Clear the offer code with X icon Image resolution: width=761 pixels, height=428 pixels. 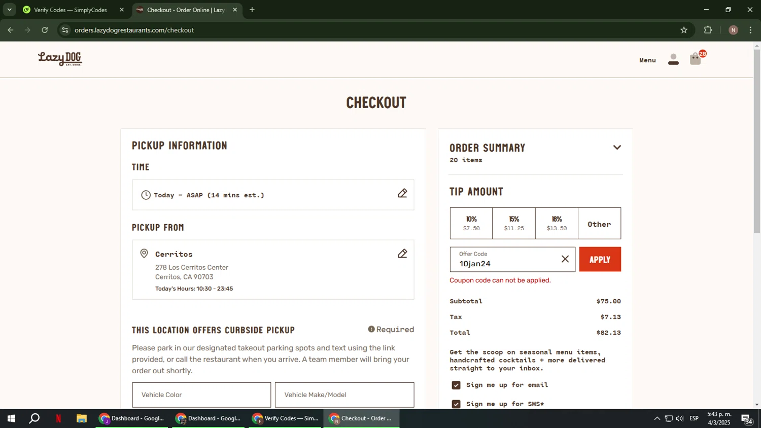coord(565,259)
